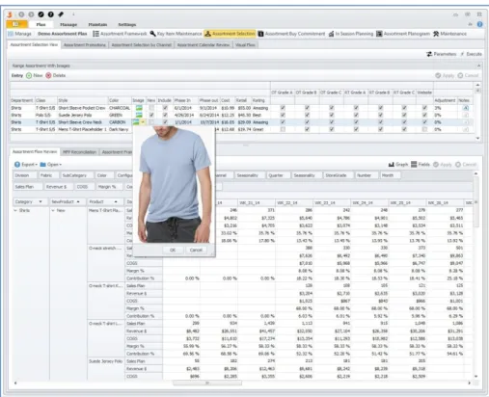The width and height of the screenshot is (489, 397).
Task: Open Export dropdown menu
Action: point(37,165)
